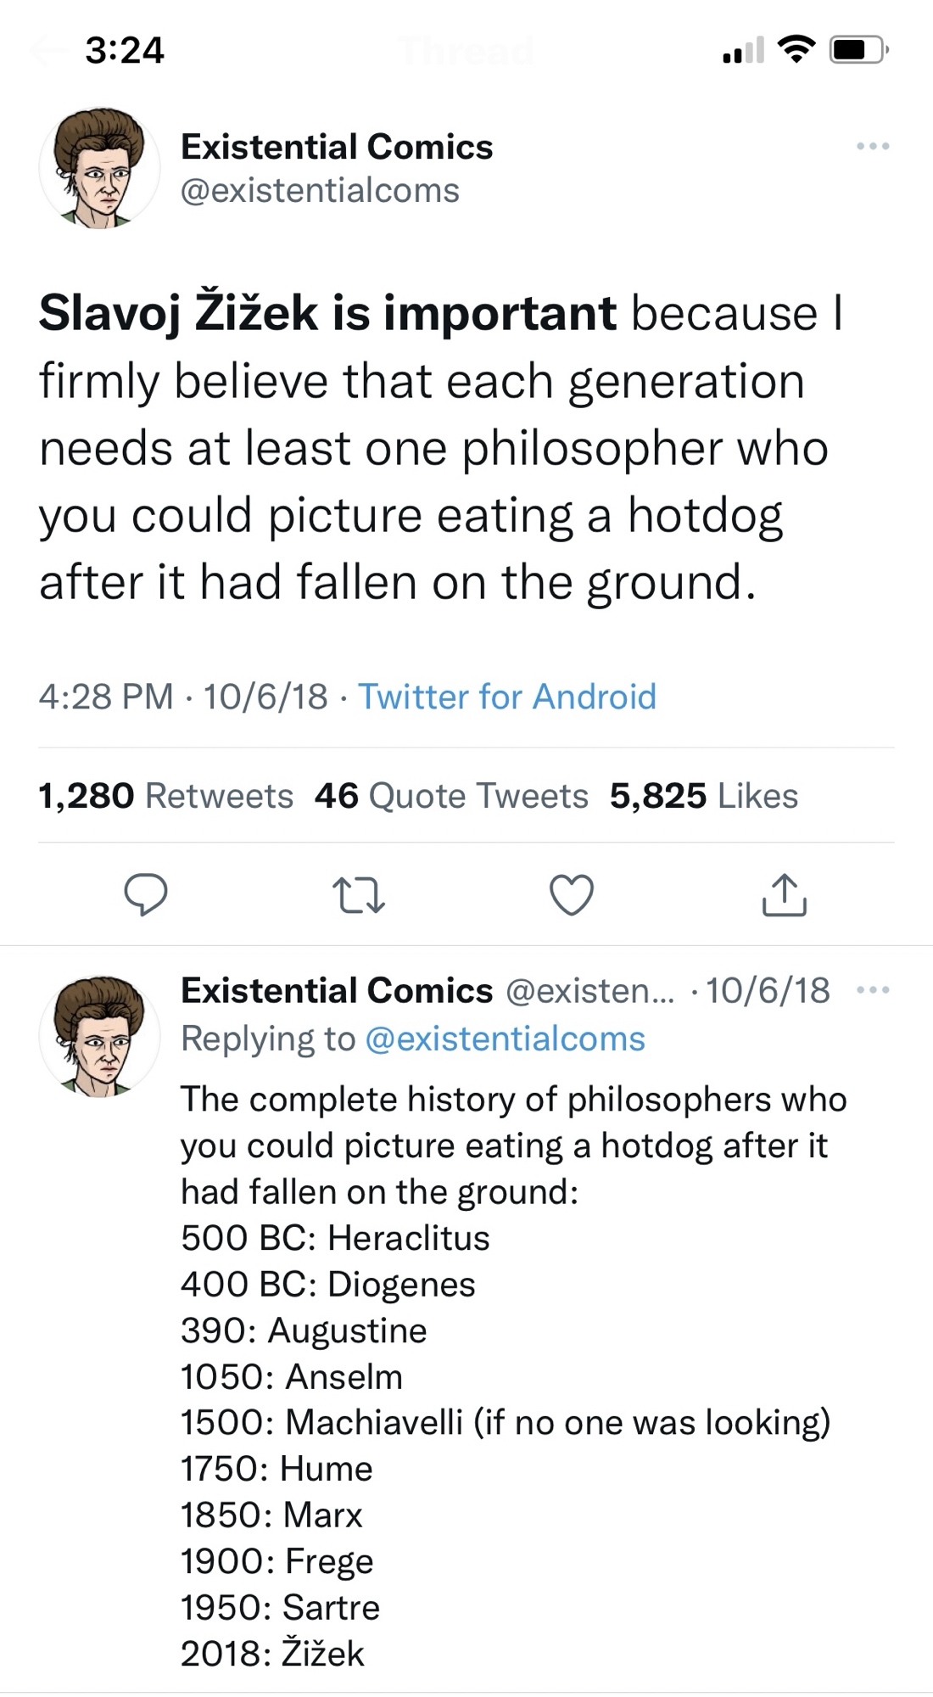
Task: View the 5,825 Likes list
Action: (x=703, y=796)
